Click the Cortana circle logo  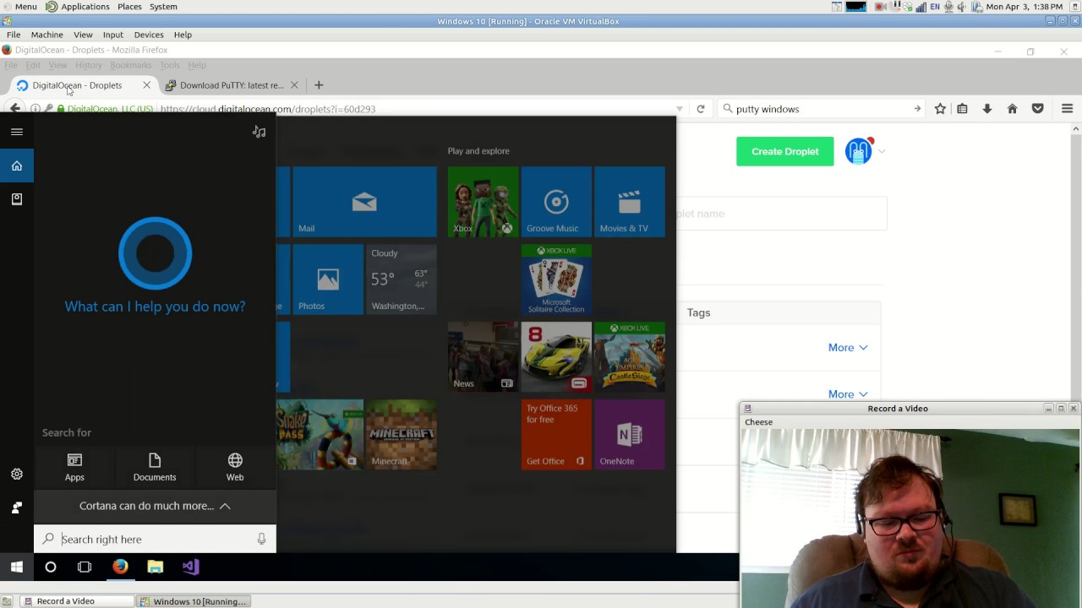click(155, 253)
